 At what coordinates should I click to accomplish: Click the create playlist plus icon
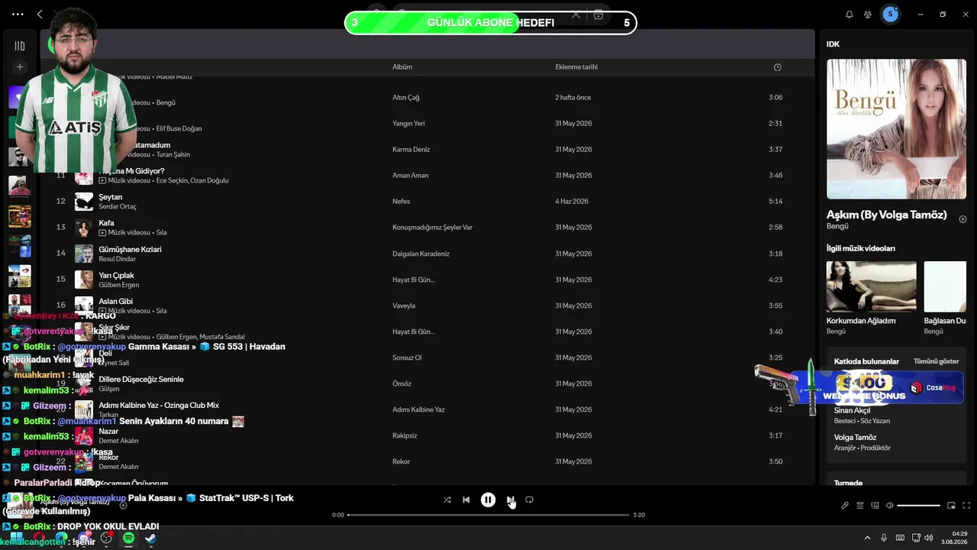pos(20,67)
